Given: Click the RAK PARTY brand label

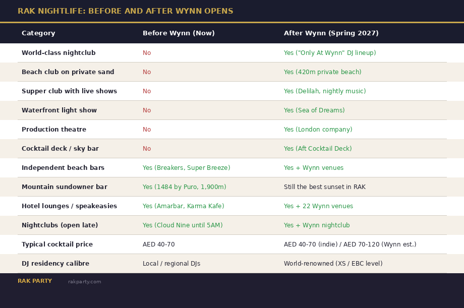Looking at the screenshot, I should pos(35,281).
